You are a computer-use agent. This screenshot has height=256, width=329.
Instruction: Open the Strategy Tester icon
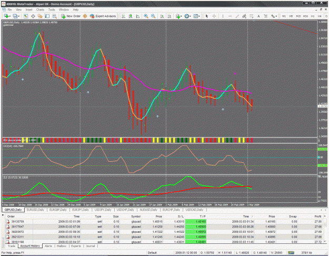[x=54, y=16]
